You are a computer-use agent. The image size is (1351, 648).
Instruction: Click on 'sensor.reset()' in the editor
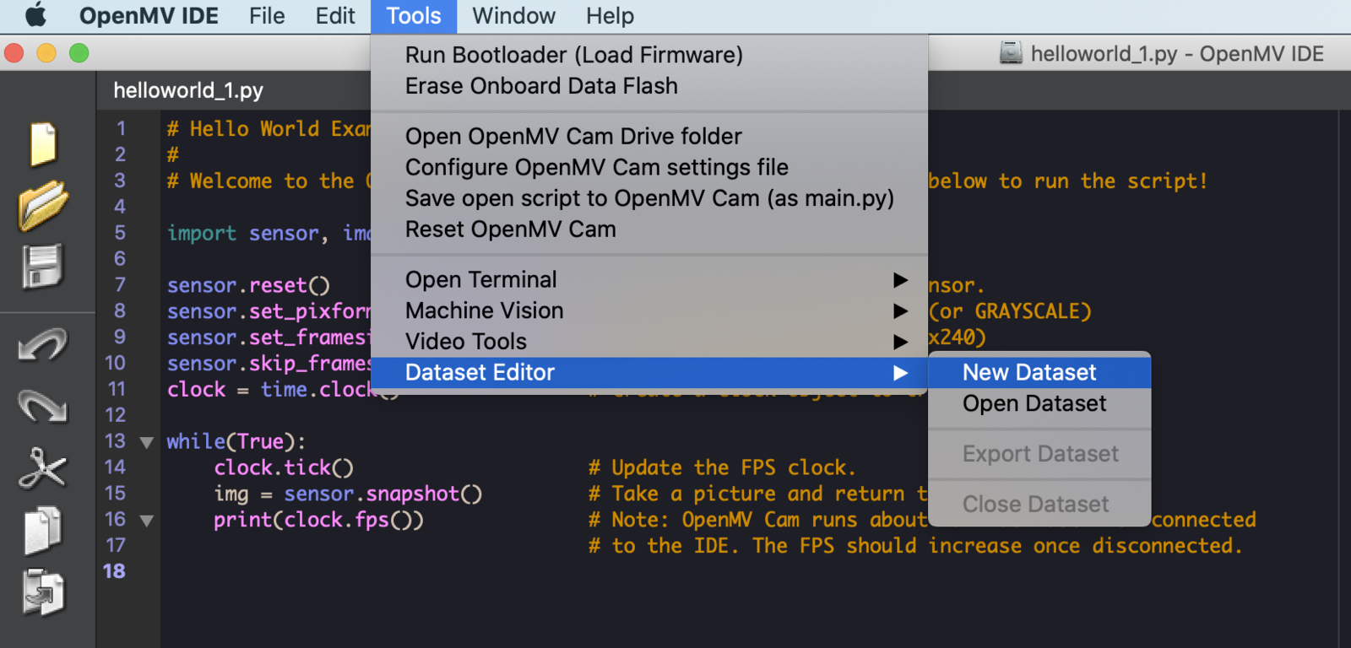pyautogui.click(x=248, y=285)
